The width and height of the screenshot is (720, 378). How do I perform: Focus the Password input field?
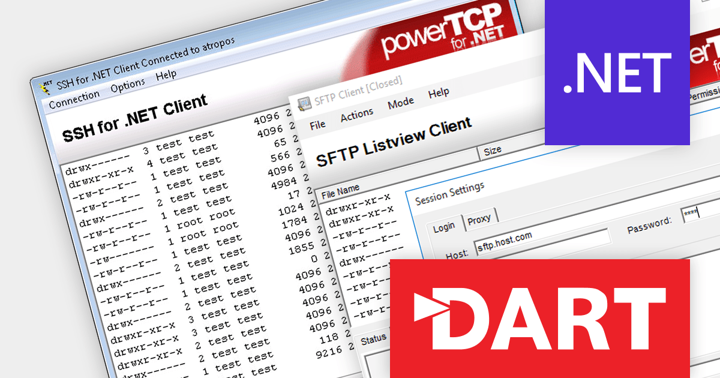(700, 213)
